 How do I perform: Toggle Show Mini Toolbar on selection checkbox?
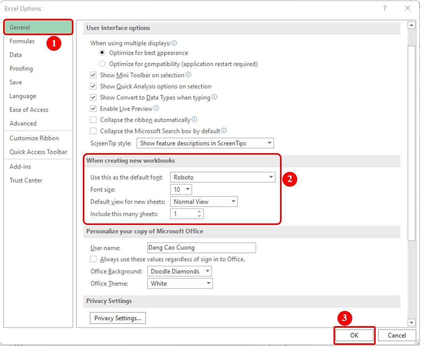coord(93,75)
